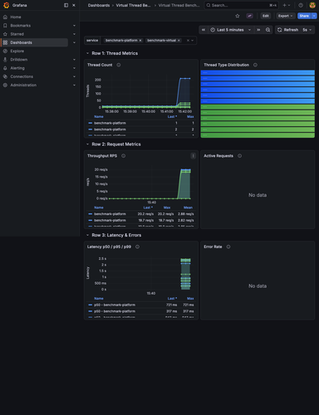
Task: Sort Throughput legend by Mean
Action: pos(188,207)
